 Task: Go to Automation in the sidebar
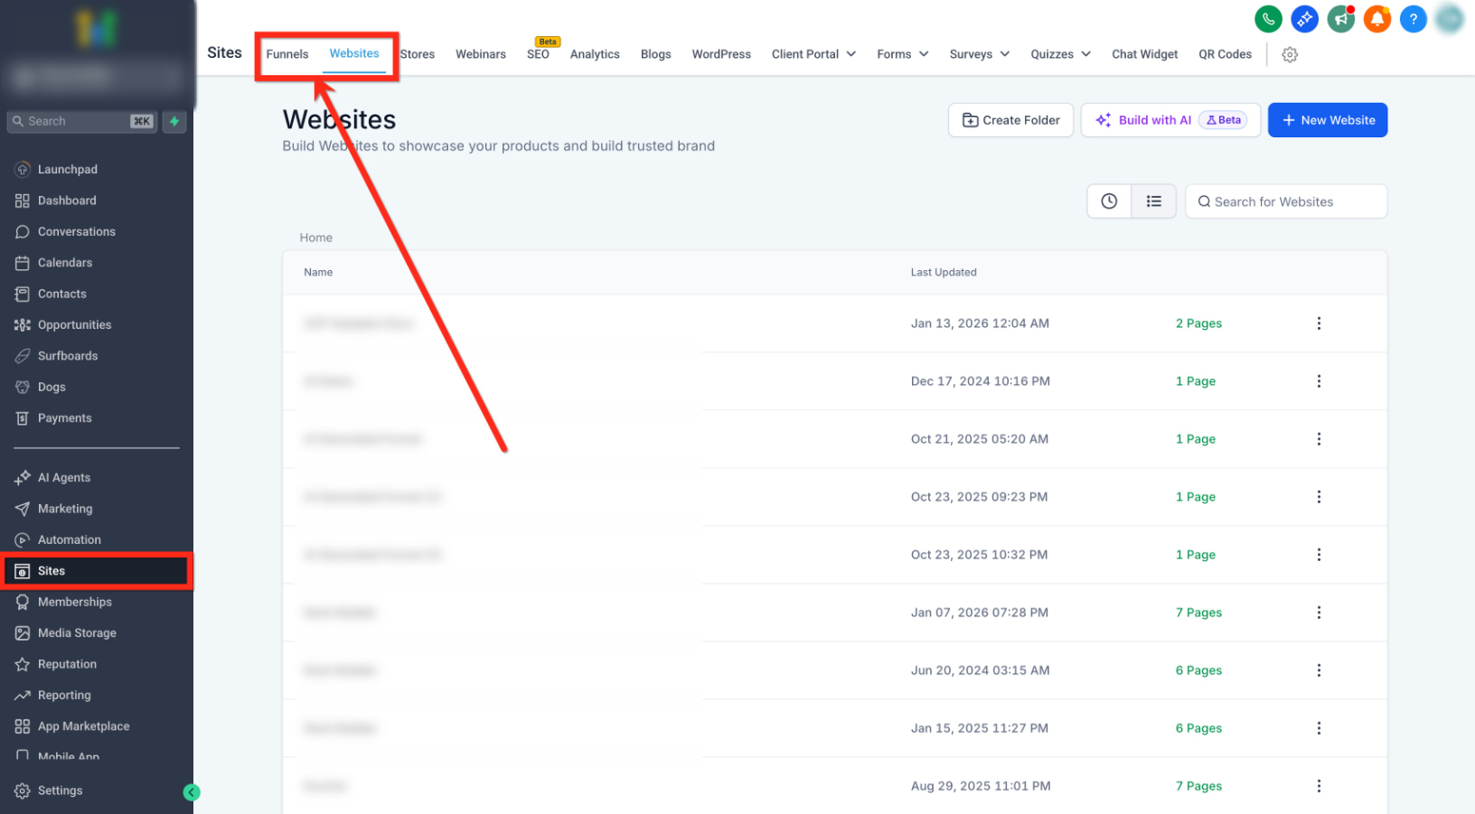pyautogui.click(x=70, y=539)
